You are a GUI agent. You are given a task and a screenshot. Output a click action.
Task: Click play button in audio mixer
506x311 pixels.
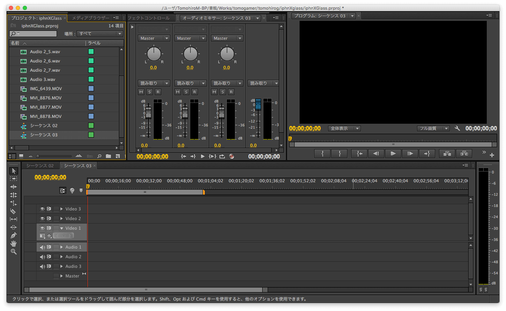203,156
